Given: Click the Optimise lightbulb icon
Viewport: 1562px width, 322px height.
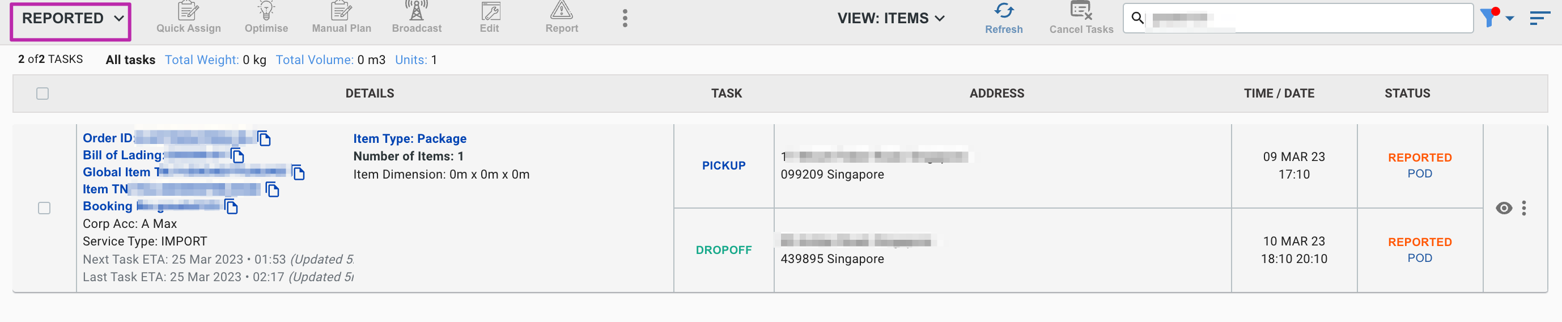Looking at the screenshot, I should [x=266, y=11].
